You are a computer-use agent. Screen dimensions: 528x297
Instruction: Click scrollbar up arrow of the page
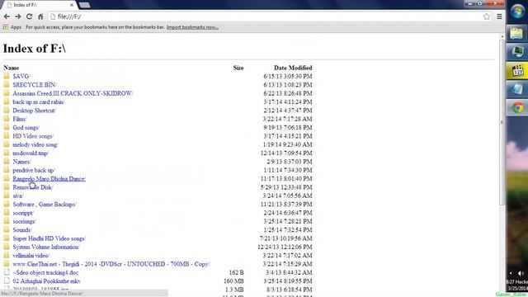click(x=502, y=36)
